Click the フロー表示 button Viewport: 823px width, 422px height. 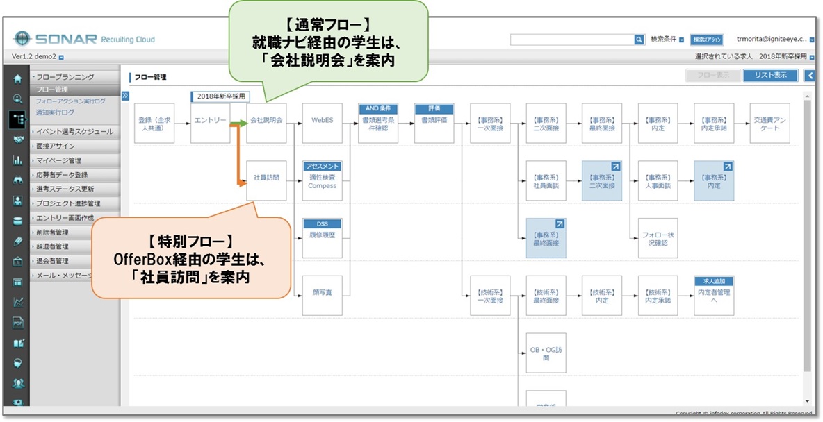(712, 76)
